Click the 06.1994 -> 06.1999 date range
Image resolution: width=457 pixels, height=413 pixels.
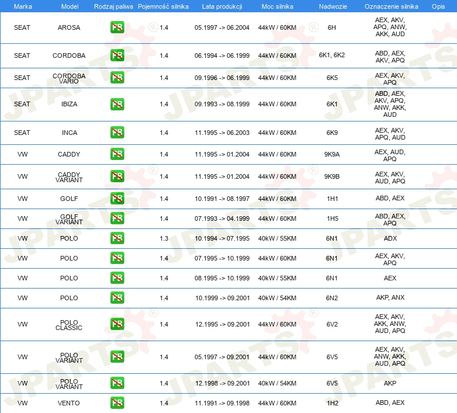click(x=222, y=55)
